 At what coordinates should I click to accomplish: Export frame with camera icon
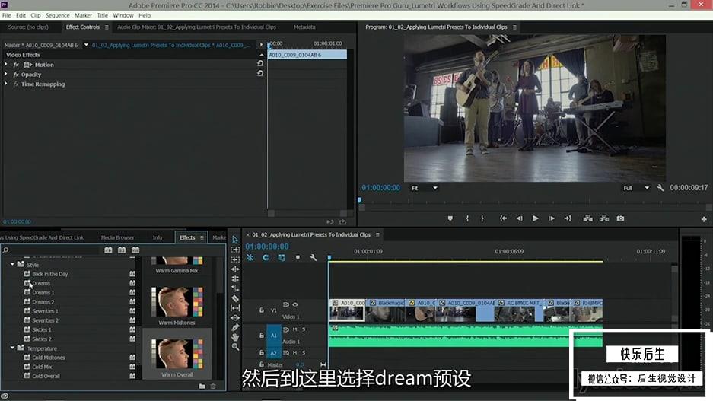(x=620, y=218)
